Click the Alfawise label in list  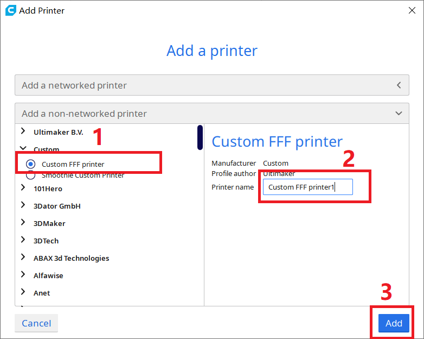[x=48, y=275]
